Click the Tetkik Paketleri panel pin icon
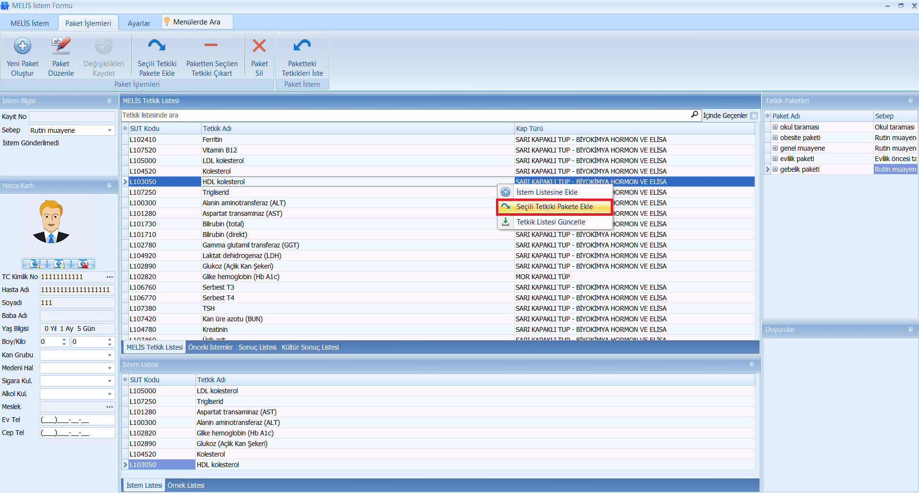This screenshot has height=493, width=919. (910, 101)
